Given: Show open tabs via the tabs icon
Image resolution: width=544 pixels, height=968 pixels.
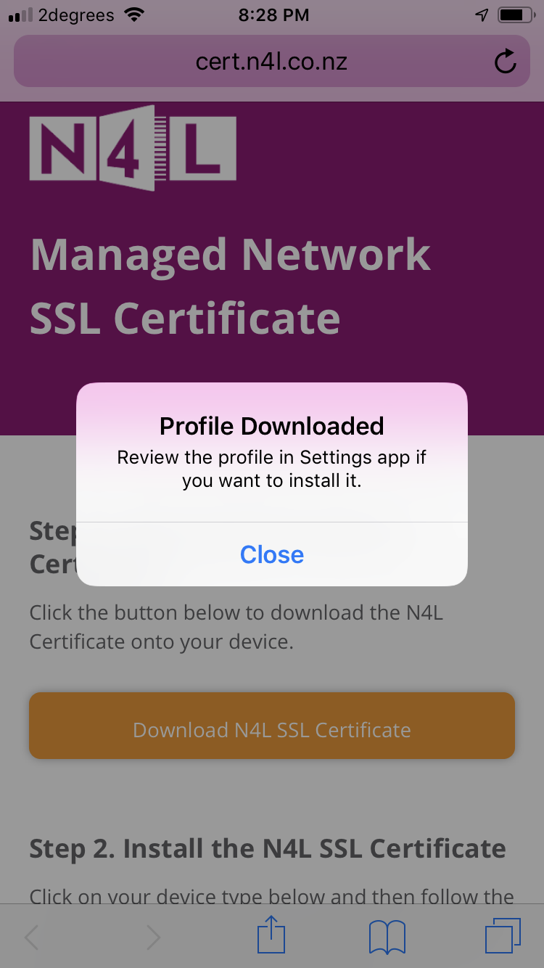Looking at the screenshot, I should tap(503, 936).
